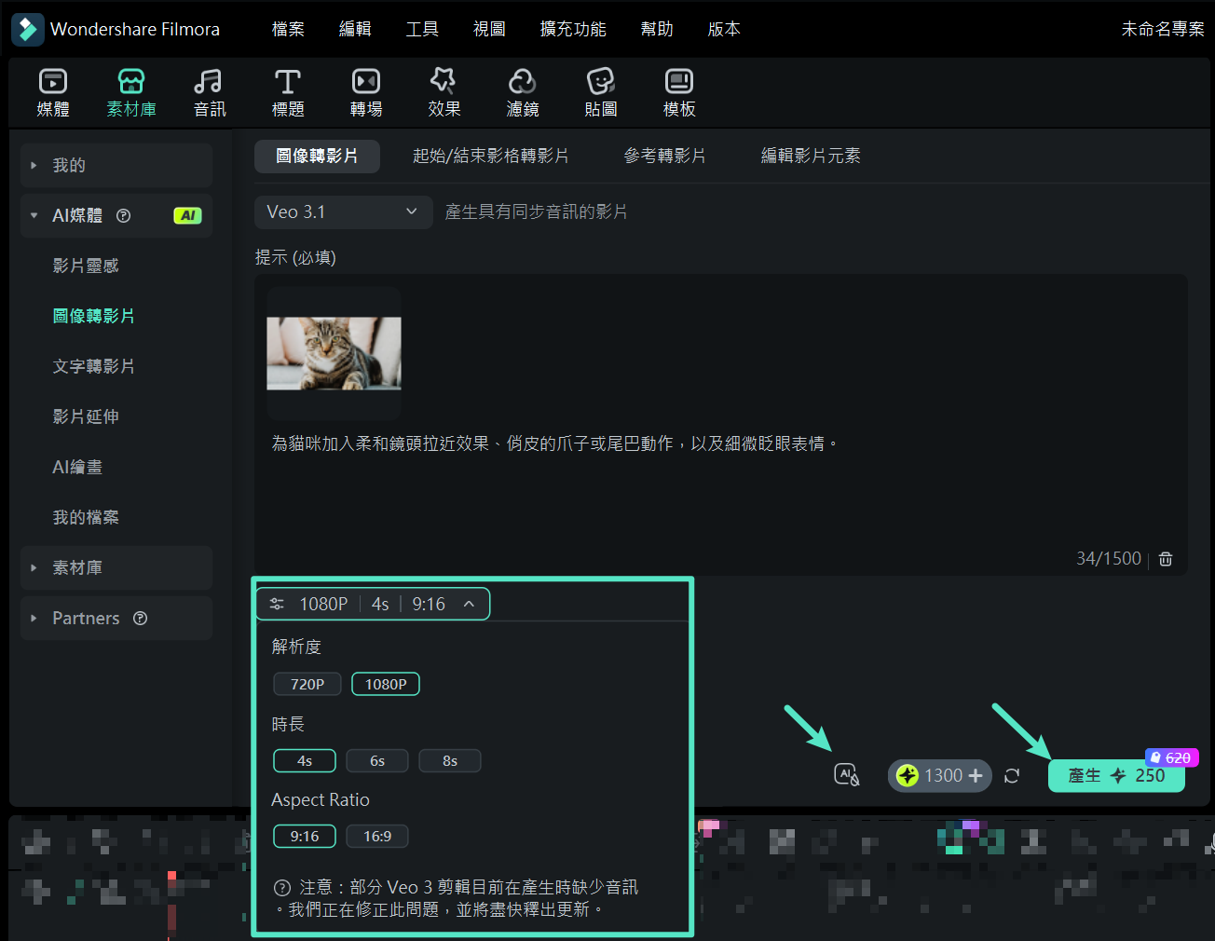Expand the 素材庫 sidebar section
Image resolution: width=1215 pixels, height=941 pixels.
point(116,567)
